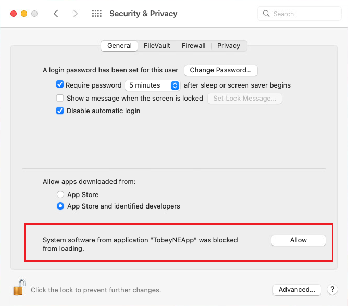Click the magnifier icon in the search field
This screenshot has width=348, height=306.
point(266,14)
